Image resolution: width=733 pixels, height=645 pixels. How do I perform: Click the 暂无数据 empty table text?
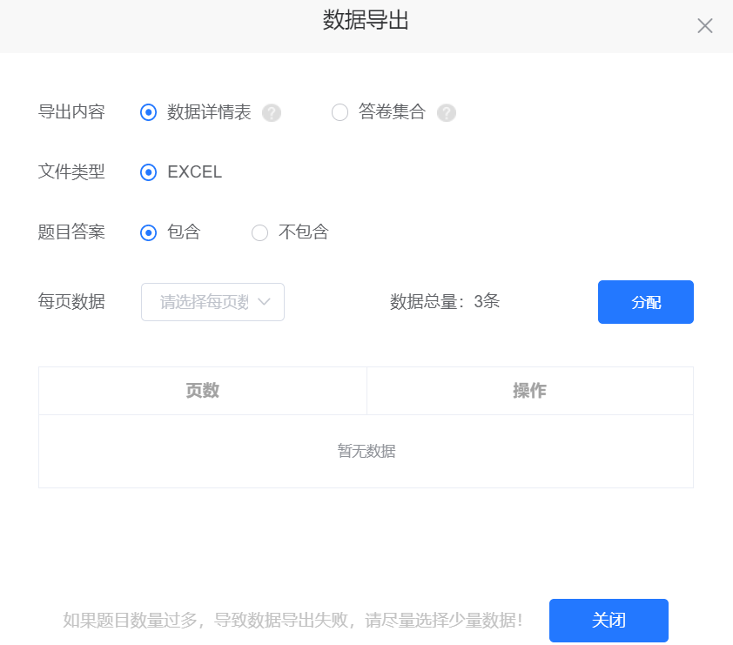click(x=366, y=451)
